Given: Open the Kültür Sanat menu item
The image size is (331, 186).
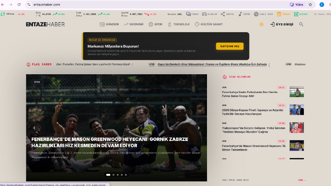Looking at the screenshot, I should pos(209,24).
